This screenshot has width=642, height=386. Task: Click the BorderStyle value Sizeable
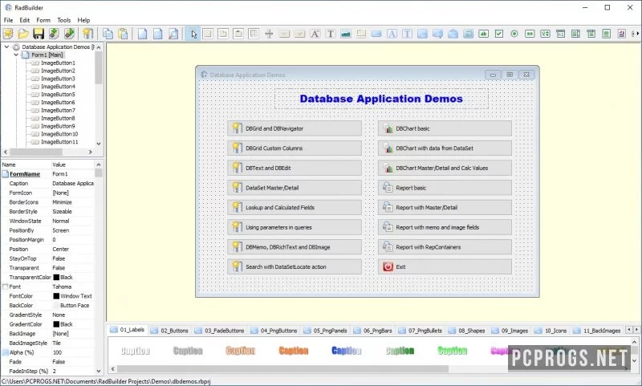[x=63, y=211]
